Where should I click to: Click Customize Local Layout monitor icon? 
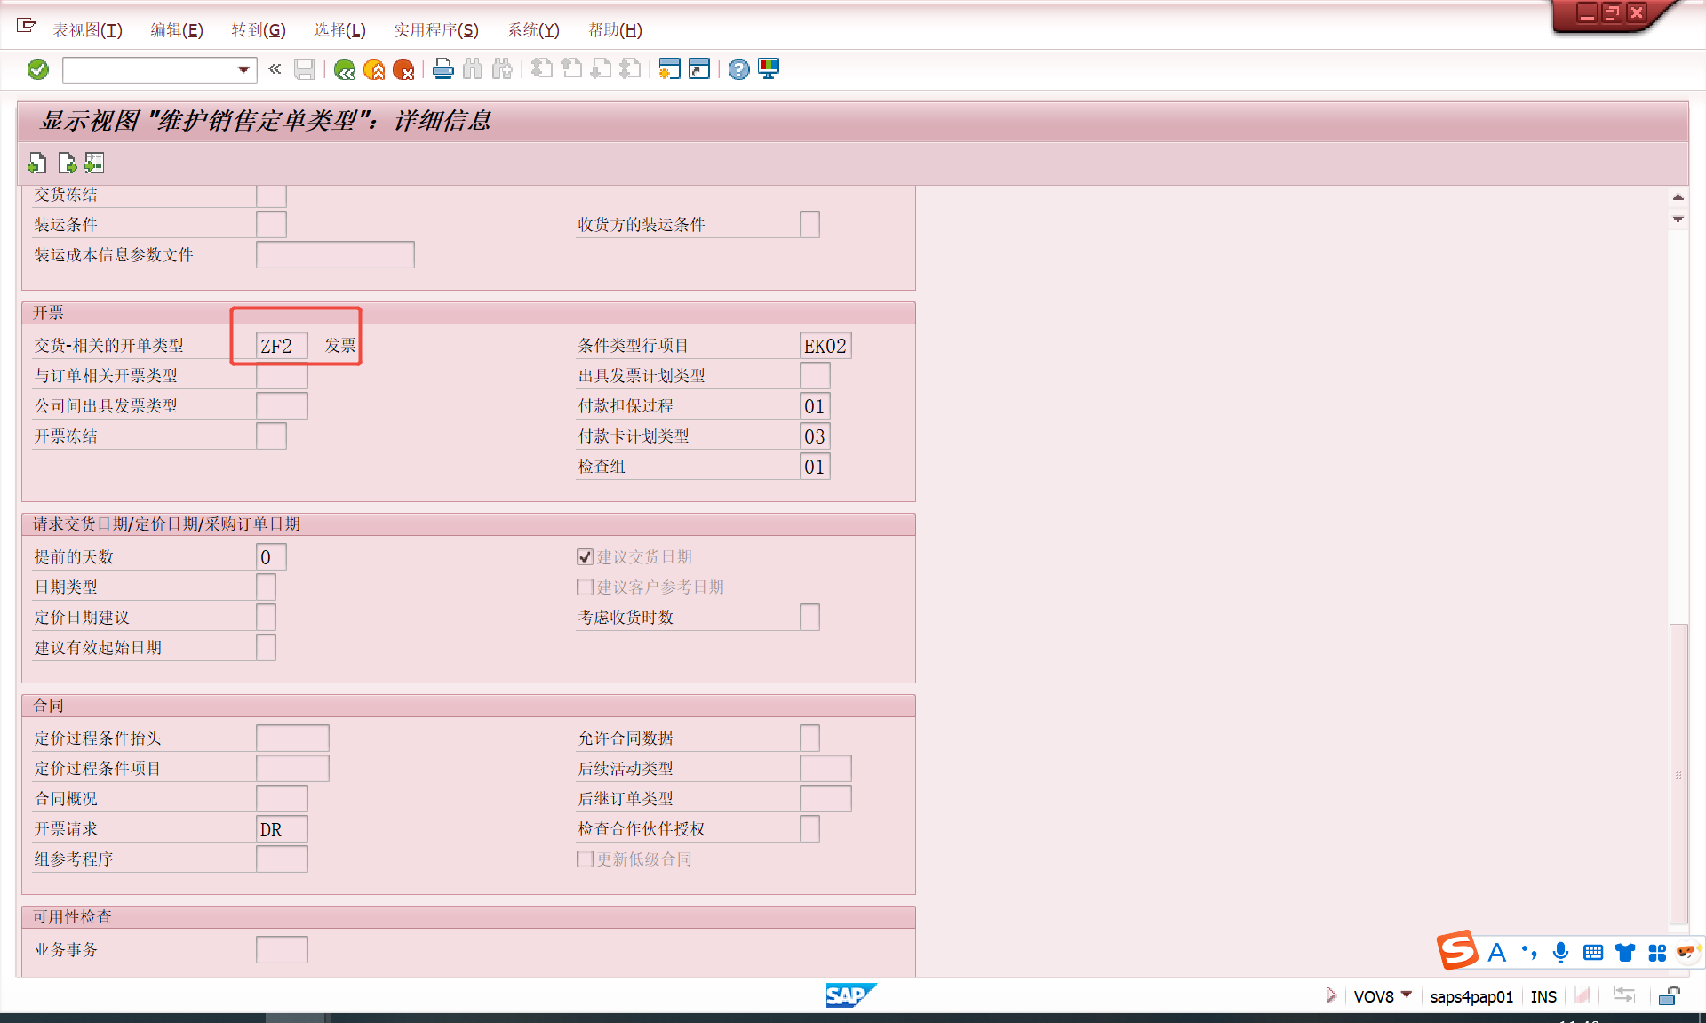point(769,69)
